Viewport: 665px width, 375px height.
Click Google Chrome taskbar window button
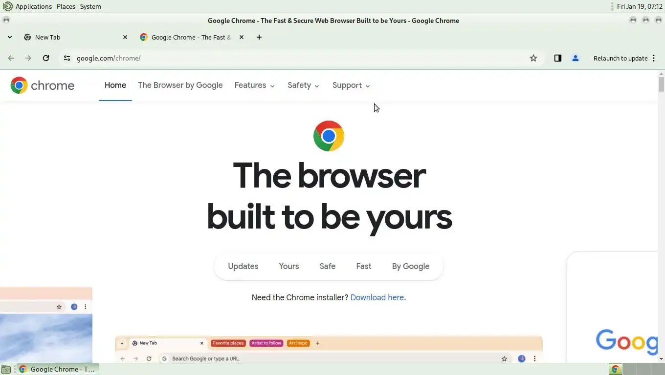(x=58, y=369)
